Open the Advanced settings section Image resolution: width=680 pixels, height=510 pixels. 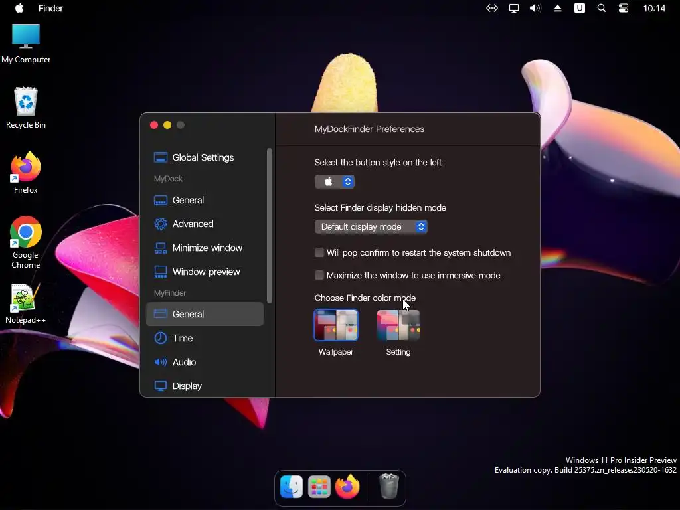205,224
